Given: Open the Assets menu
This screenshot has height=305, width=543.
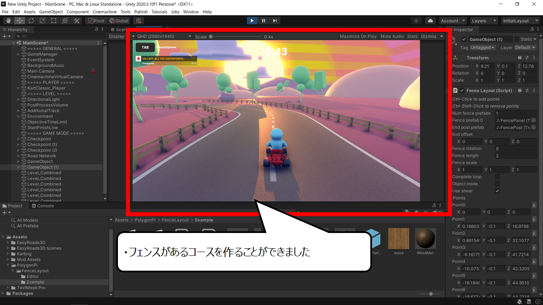Looking at the screenshot, I should tap(30, 12).
